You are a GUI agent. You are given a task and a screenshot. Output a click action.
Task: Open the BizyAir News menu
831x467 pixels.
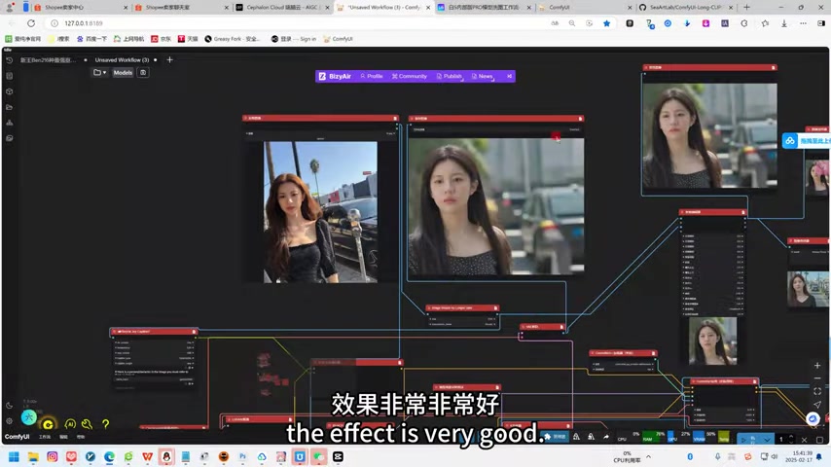pyautogui.click(x=483, y=76)
